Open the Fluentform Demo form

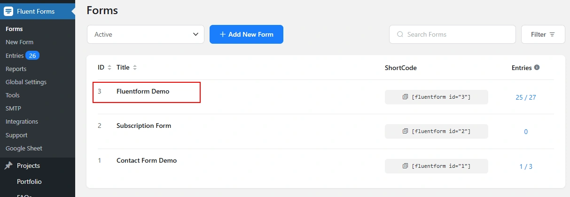(143, 91)
